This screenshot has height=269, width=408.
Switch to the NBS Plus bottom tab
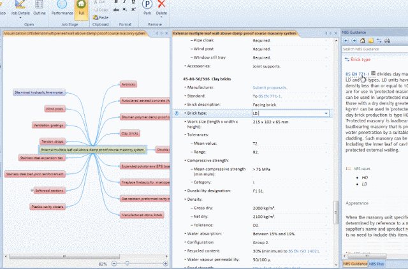(x=377, y=264)
